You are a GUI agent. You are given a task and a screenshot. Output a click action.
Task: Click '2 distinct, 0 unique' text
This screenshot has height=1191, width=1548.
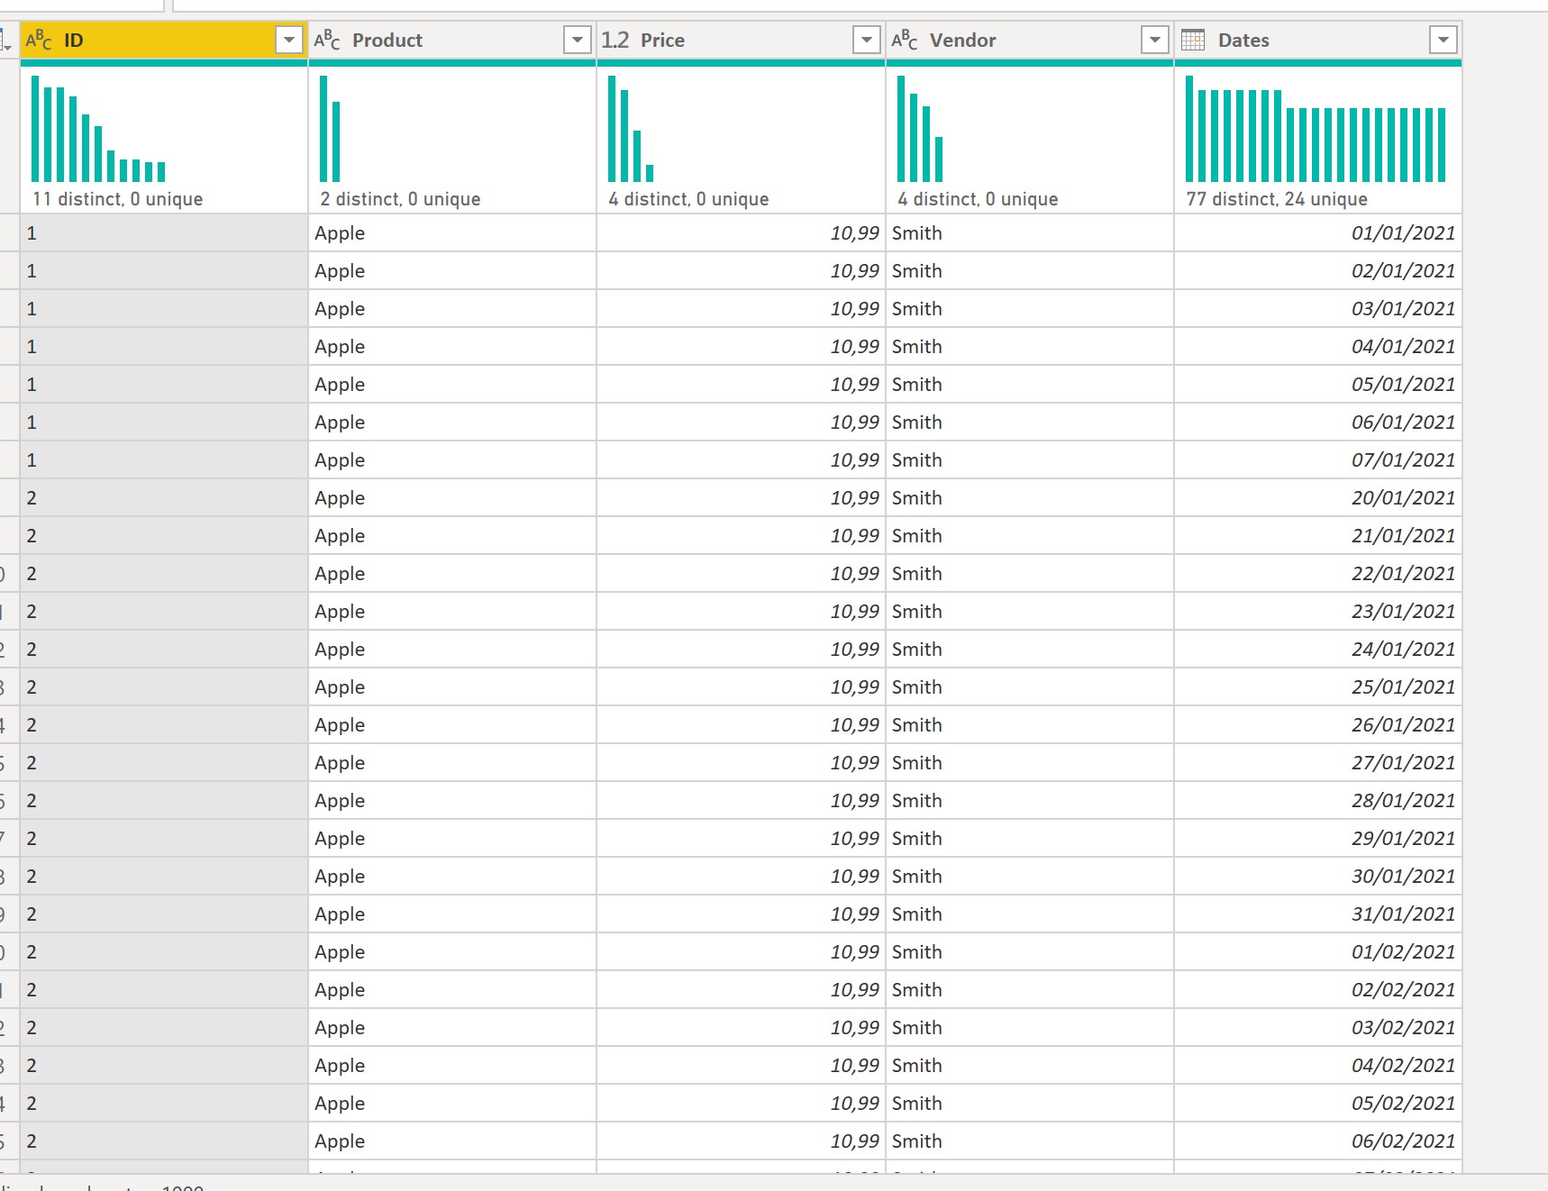(401, 199)
